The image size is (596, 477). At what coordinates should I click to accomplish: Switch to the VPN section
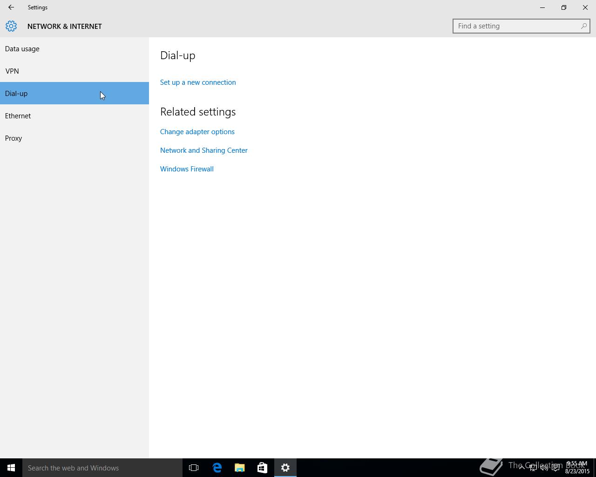[12, 71]
